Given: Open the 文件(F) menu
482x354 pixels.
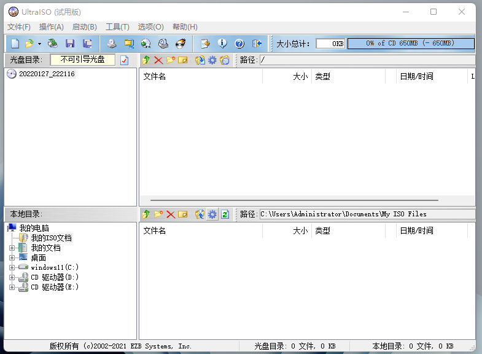Looking at the screenshot, I should click(19, 27).
